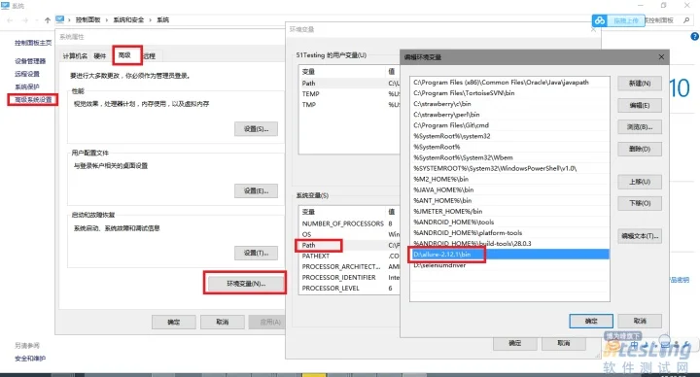Select 系统和安全 in the address breadcrumb

[128, 20]
